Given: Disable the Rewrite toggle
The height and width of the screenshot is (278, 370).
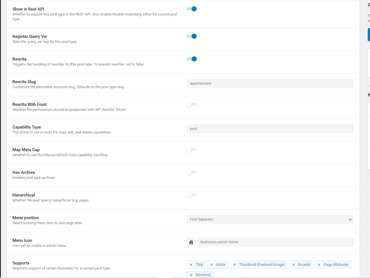Looking at the screenshot, I should point(192,59).
